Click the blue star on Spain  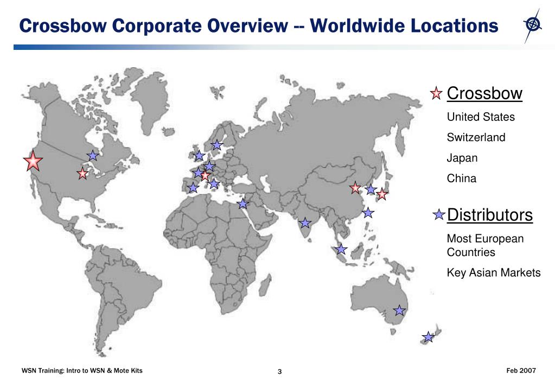coord(193,188)
